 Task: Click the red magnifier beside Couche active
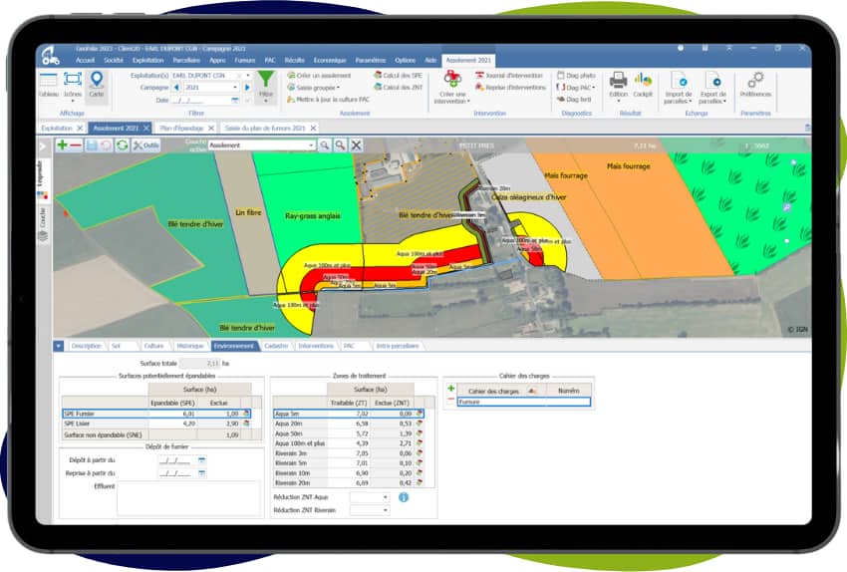coord(340,145)
